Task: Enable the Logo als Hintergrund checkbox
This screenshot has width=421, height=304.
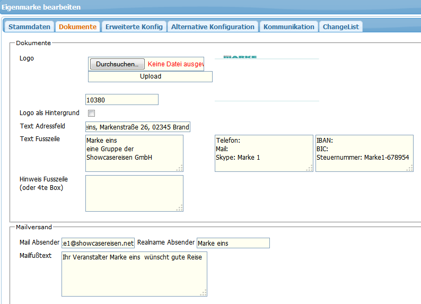Action: (91, 113)
